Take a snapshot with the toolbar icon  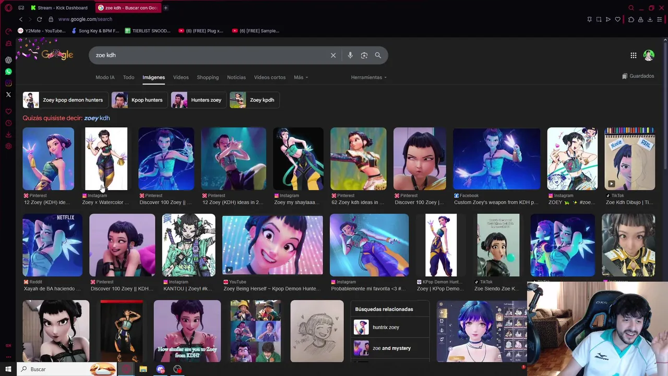point(599,19)
